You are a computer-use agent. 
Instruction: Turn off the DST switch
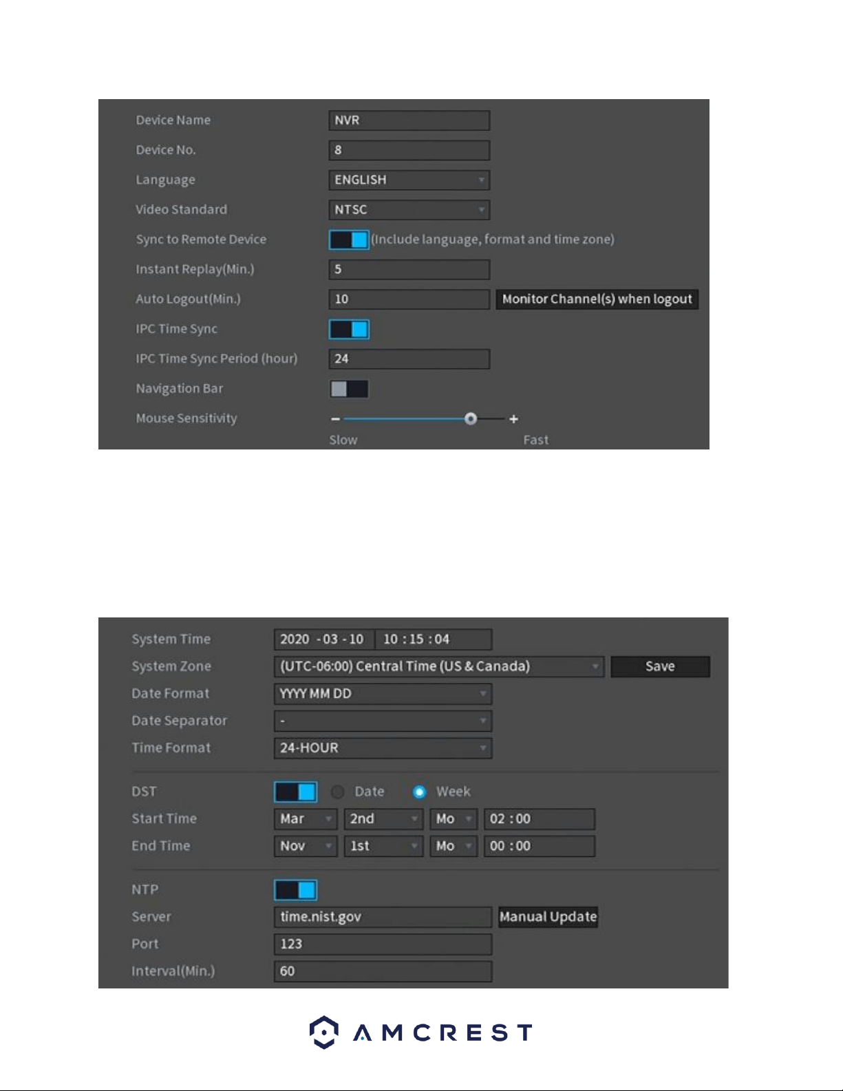coord(296,792)
